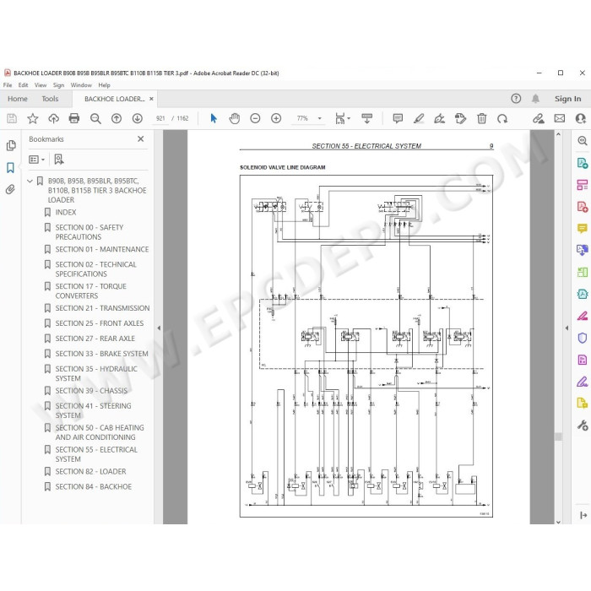Image resolution: width=591 pixels, height=591 pixels.
Task: Open the Protect shield tool in right pane
Action: click(x=582, y=338)
